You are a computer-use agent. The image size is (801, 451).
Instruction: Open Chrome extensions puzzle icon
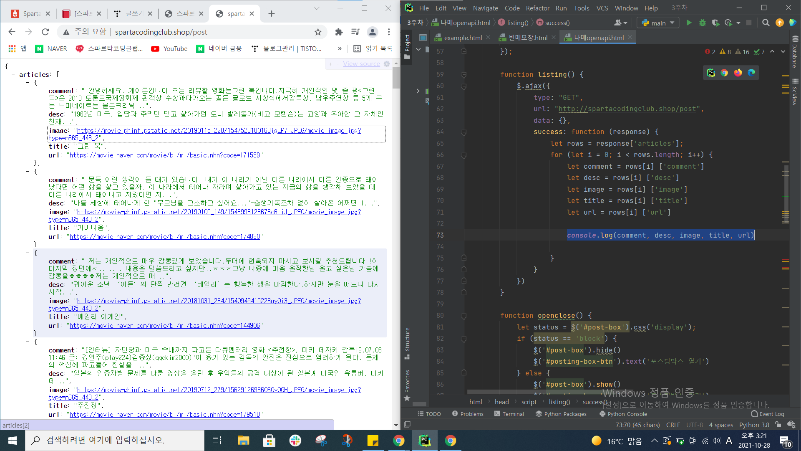tap(339, 32)
